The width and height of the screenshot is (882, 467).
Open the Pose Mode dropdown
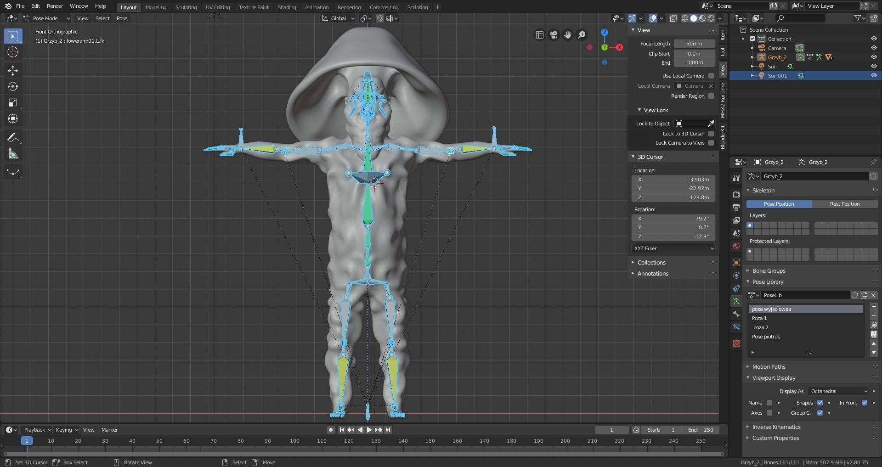[47, 18]
